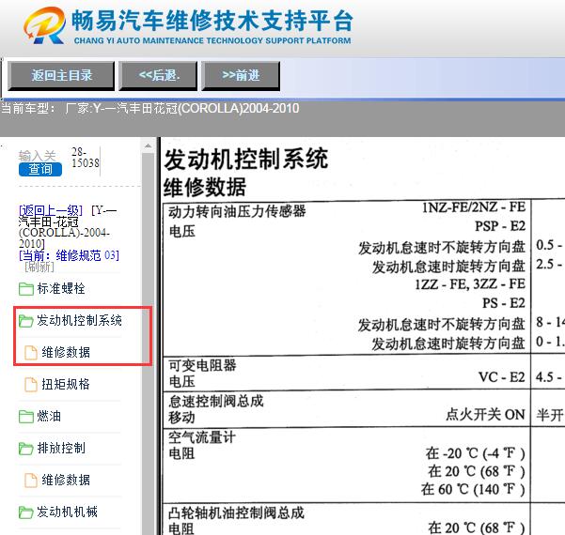Click the 1ZZ - FE, 3ZZ - FE text
This screenshot has width=565, height=535.
tap(470, 284)
